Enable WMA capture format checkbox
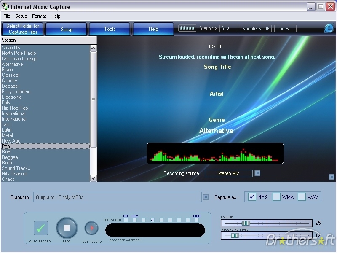The height and width of the screenshot is (253, 337). point(276,196)
